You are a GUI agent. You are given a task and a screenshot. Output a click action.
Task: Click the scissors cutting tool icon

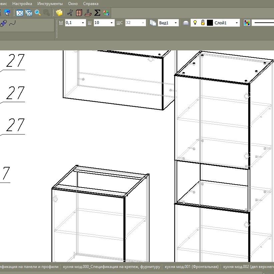click(x=70, y=13)
